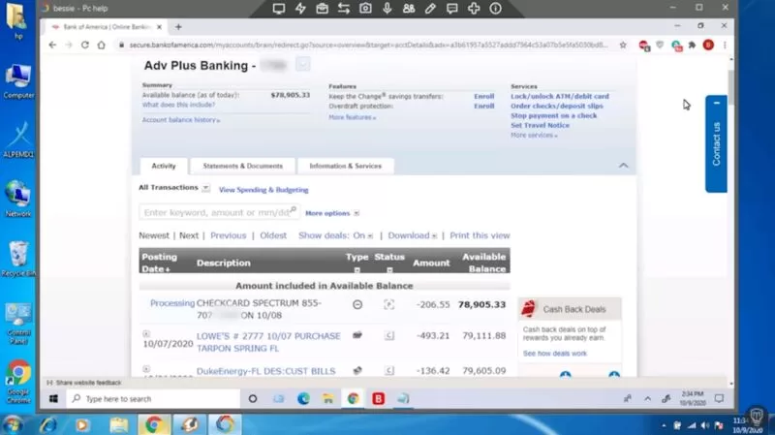Click Stop payment on a check
The width and height of the screenshot is (775, 435).
553,115
